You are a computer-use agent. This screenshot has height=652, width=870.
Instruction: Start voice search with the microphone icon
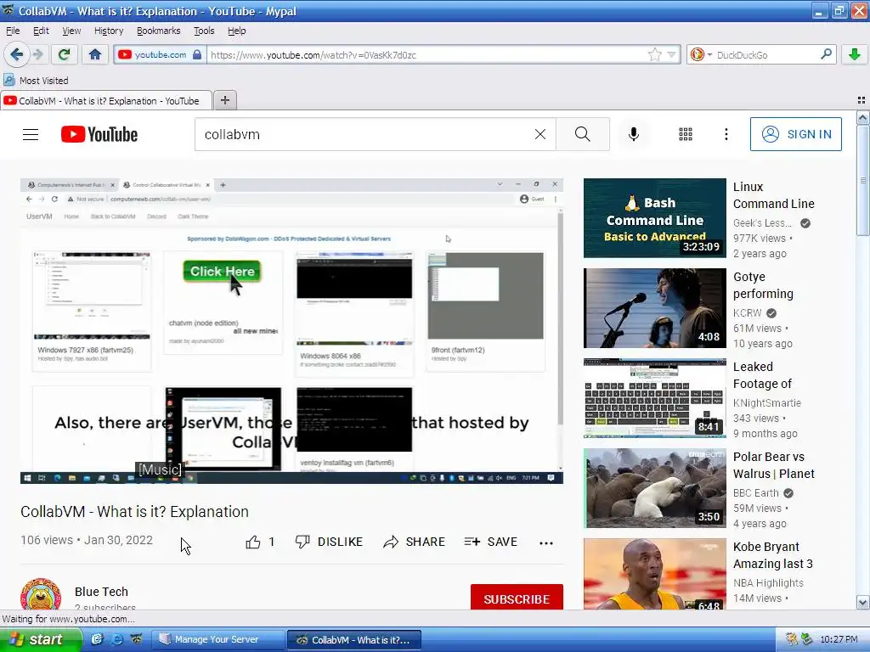click(x=634, y=134)
